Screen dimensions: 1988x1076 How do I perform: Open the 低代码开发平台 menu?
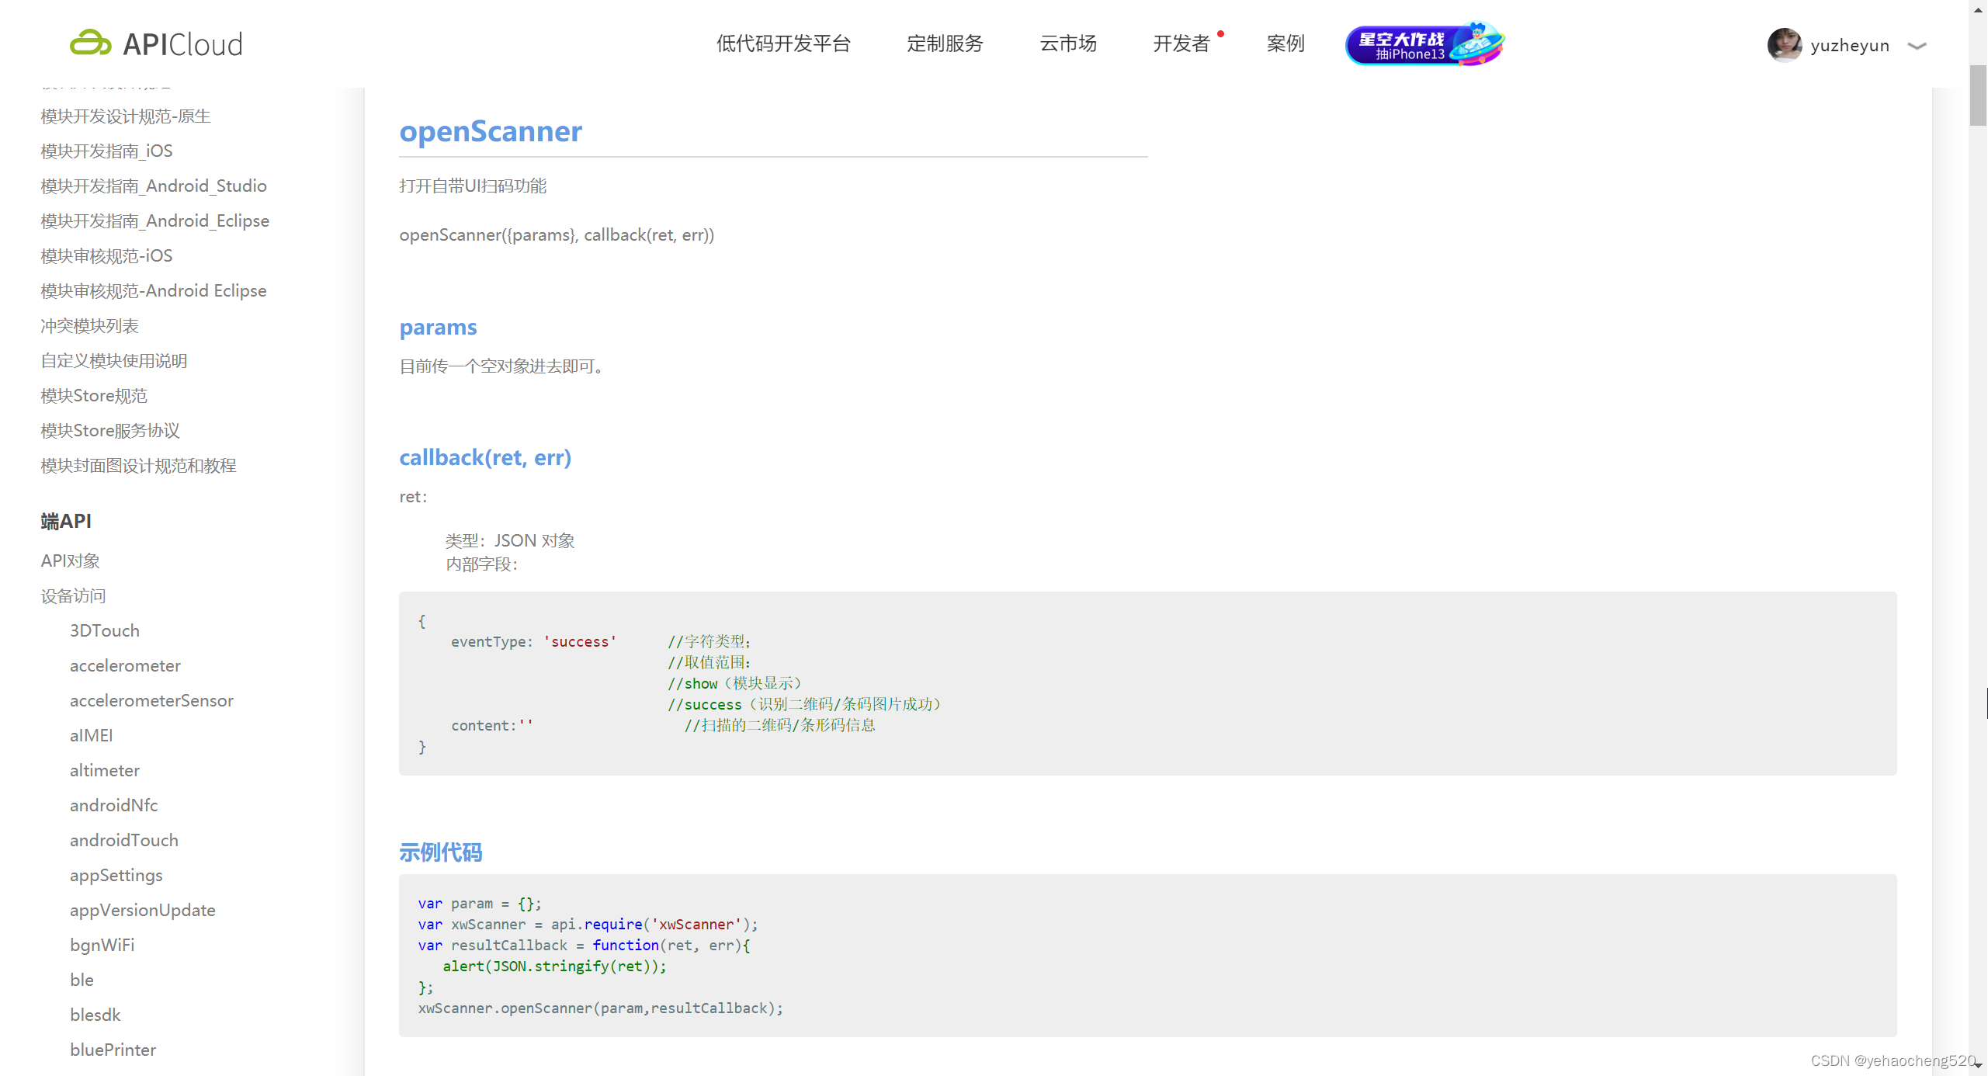point(782,43)
